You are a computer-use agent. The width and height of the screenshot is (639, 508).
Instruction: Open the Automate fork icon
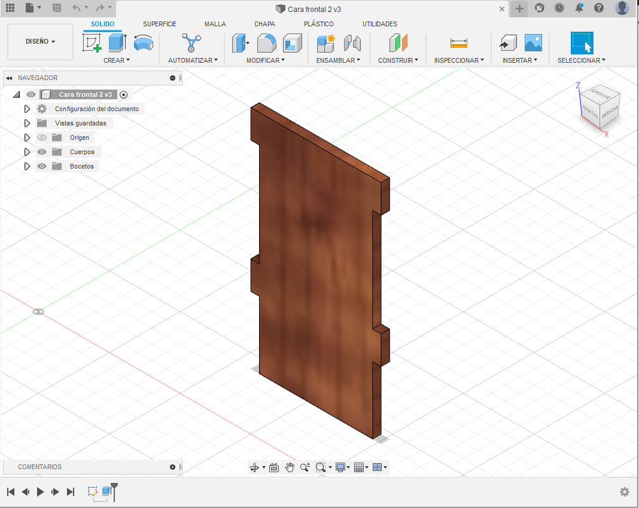(191, 43)
